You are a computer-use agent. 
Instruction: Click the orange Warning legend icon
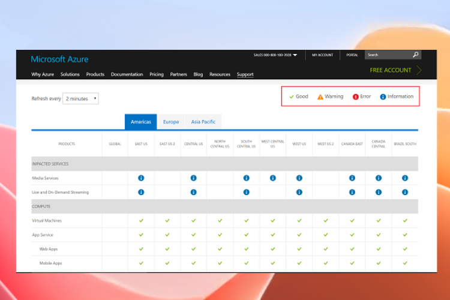coord(320,97)
